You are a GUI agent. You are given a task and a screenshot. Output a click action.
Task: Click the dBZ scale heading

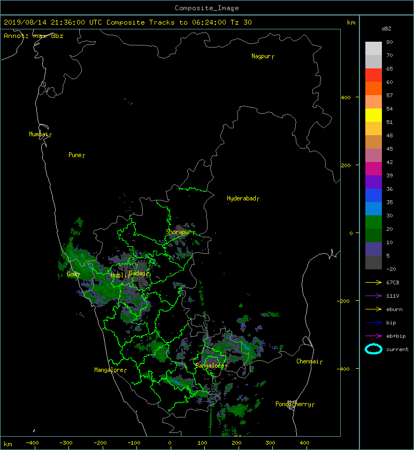click(386, 29)
